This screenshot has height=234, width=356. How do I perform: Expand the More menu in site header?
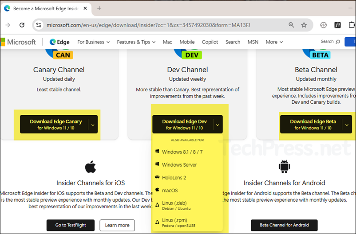[x=274, y=42]
